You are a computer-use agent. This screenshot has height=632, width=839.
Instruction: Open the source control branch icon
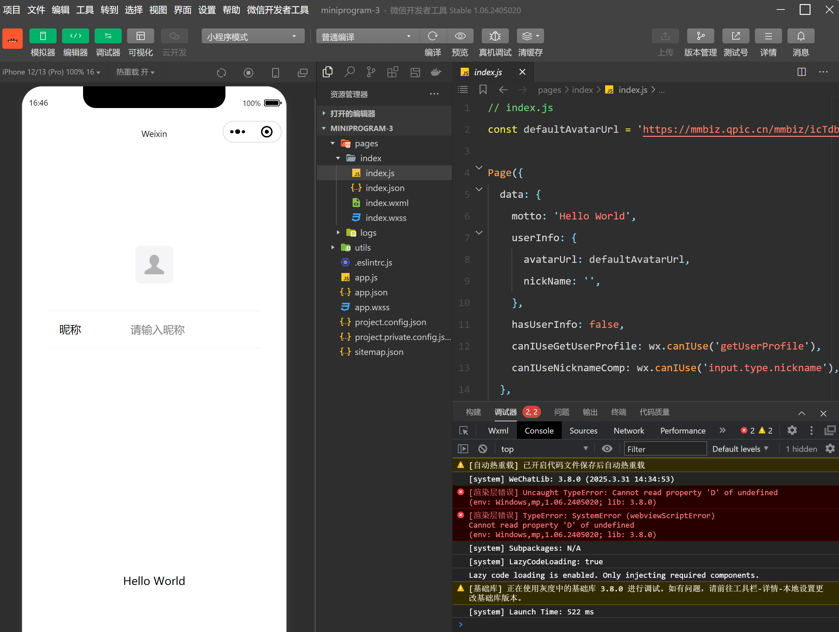pos(371,72)
